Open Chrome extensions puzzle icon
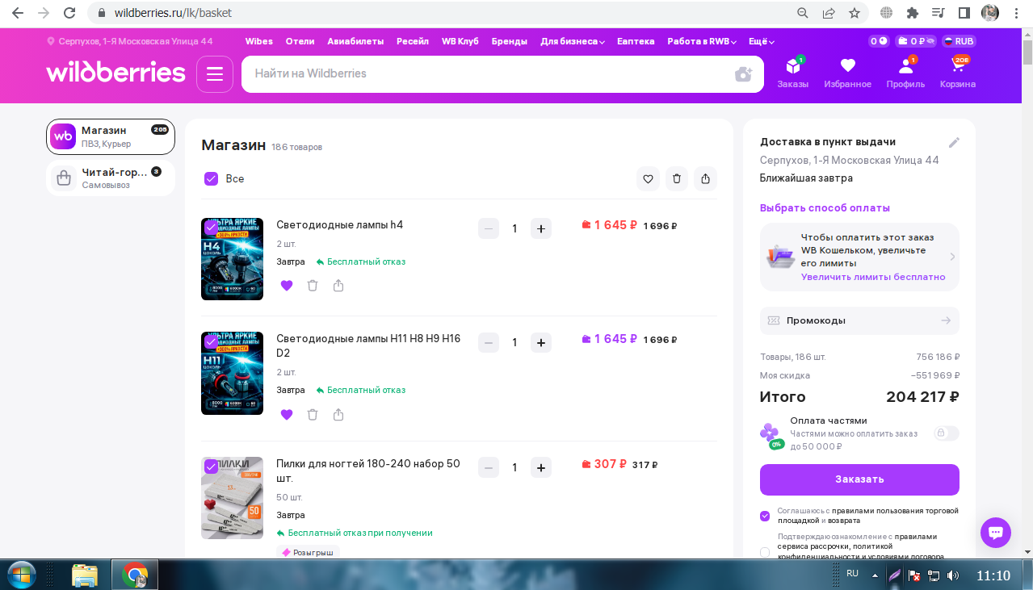 pyautogui.click(x=913, y=13)
